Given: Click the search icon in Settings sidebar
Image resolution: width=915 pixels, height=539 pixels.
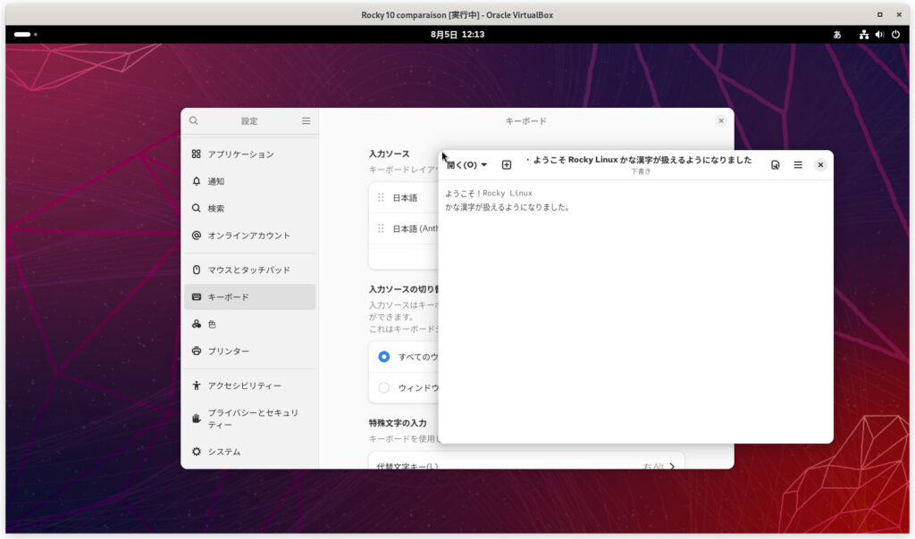Looking at the screenshot, I should click(193, 120).
